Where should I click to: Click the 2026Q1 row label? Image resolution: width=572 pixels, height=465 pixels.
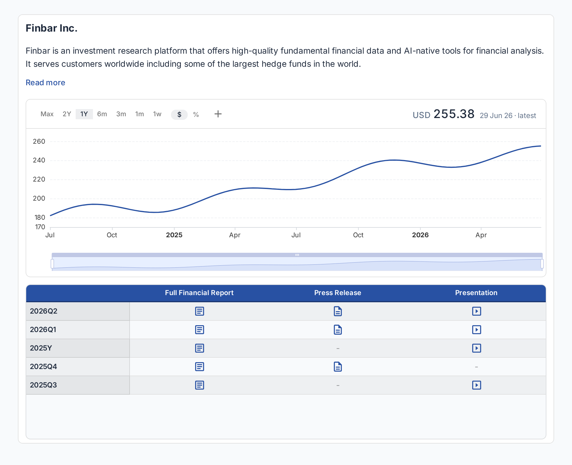tap(43, 330)
